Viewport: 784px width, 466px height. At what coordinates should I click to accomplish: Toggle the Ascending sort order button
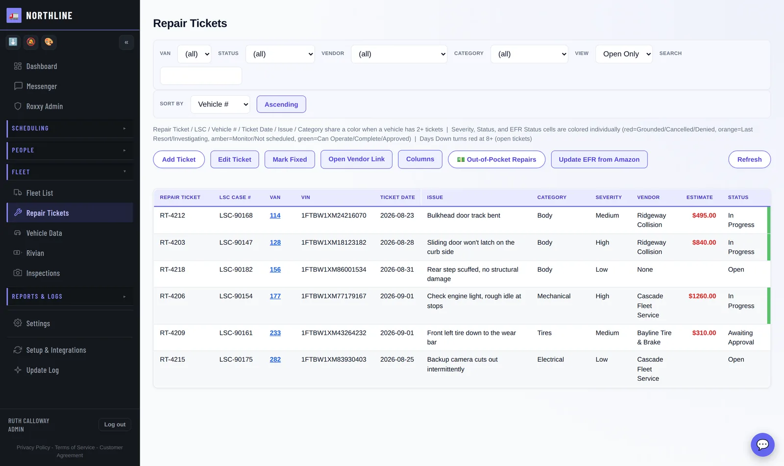281,104
